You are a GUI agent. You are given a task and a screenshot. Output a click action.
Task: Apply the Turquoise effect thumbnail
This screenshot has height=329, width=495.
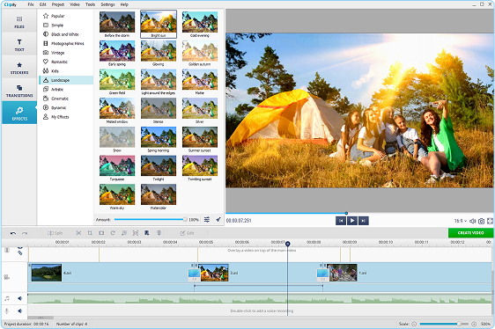[x=117, y=168]
